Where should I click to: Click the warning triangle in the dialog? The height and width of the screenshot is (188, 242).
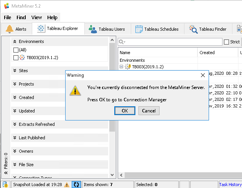click(x=75, y=91)
